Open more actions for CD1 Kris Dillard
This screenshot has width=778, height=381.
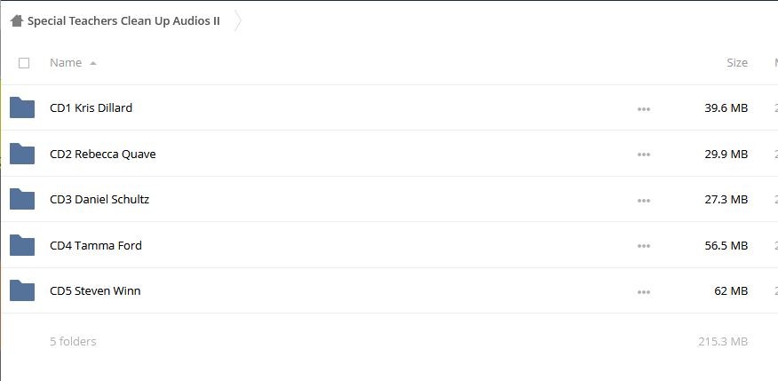[644, 109]
